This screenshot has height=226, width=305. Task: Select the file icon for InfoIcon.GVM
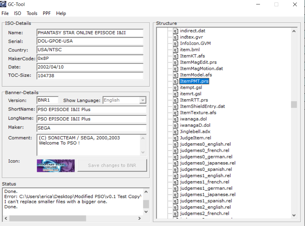(175, 43)
